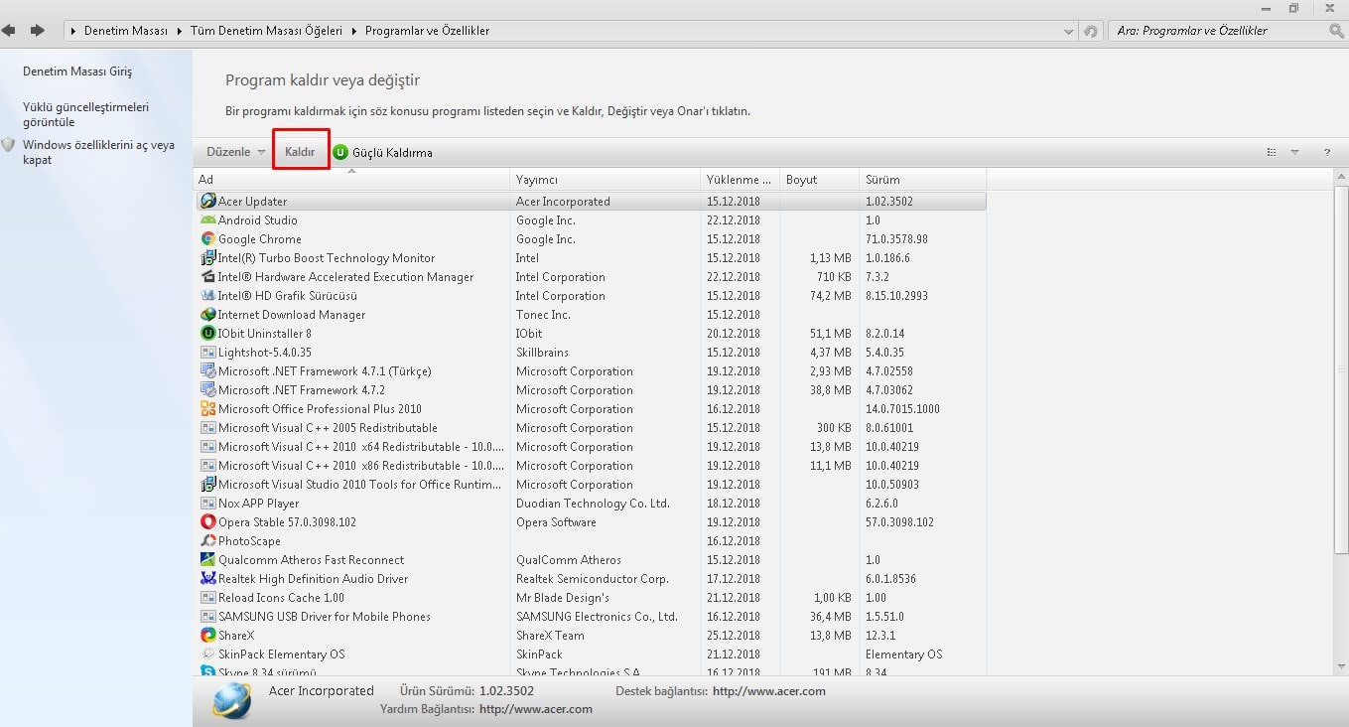Click the vertical scrollbar thumb
Screen dimensions: 1349x727
point(1341,369)
